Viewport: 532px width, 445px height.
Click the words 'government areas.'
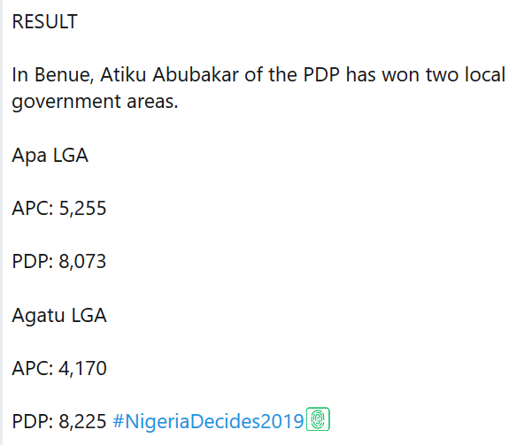tap(96, 102)
